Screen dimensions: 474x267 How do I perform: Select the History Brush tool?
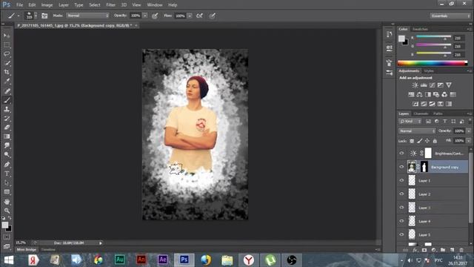[7, 119]
